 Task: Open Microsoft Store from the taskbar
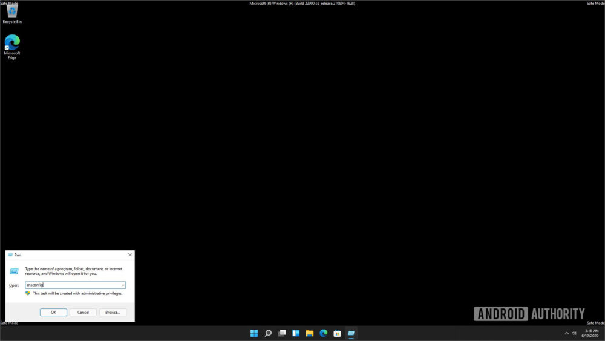tap(338, 333)
